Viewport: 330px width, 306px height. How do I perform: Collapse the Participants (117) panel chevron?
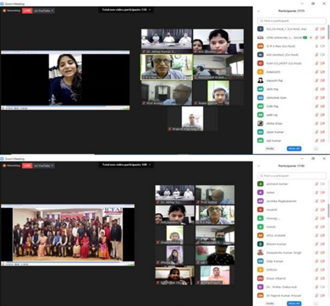(x=259, y=11)
